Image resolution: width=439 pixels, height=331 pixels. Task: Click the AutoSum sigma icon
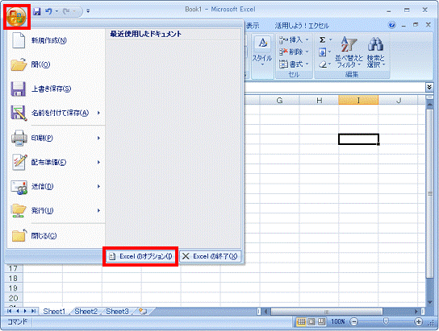323,40
